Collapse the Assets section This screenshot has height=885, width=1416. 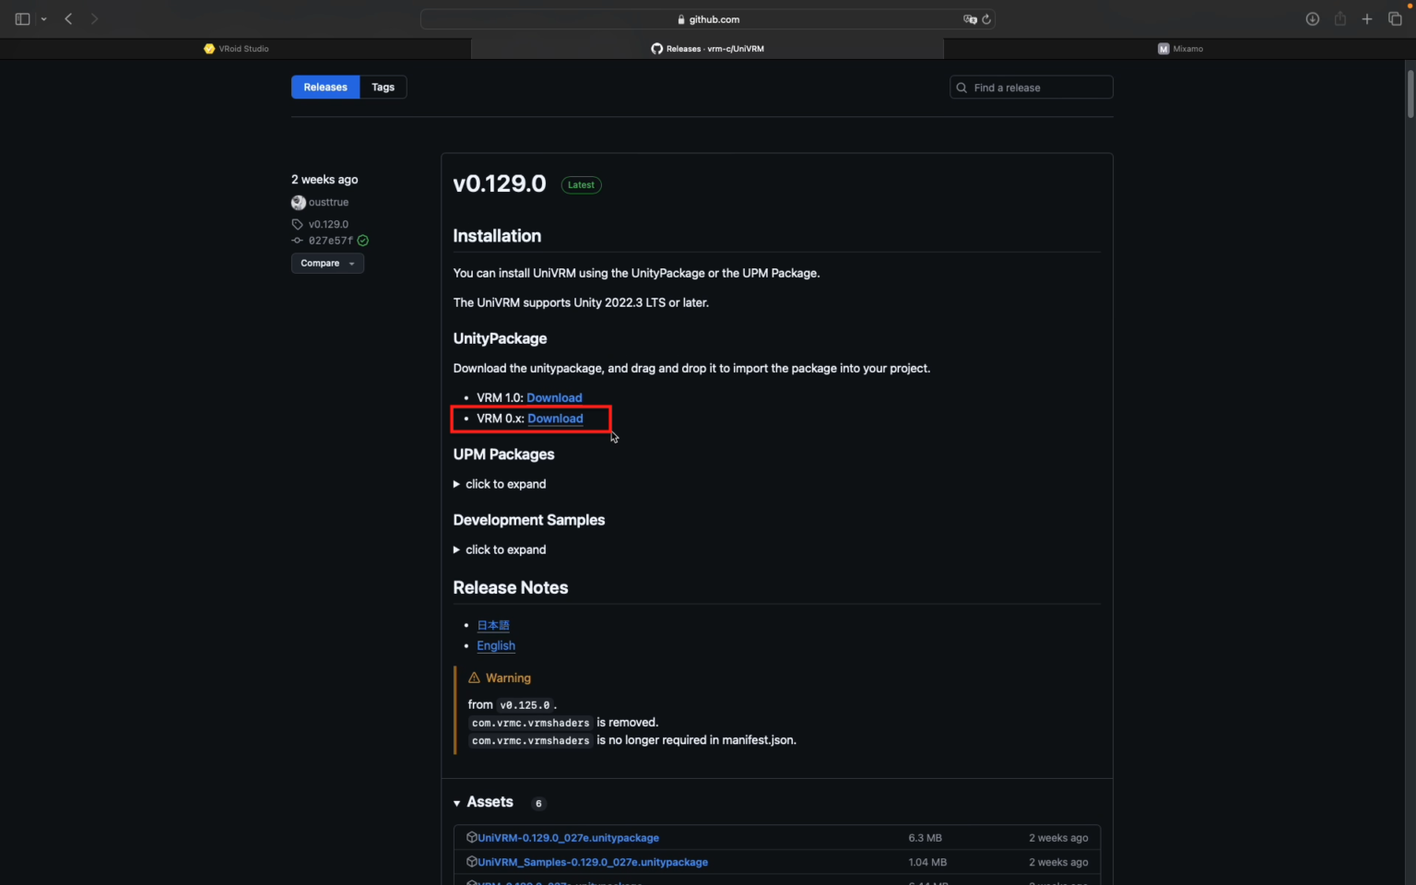[x=457, y=803]
